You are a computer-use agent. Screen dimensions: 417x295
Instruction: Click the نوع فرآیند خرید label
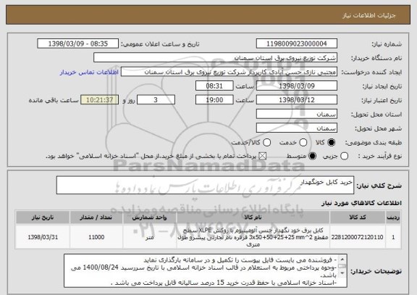coord(380,157)
